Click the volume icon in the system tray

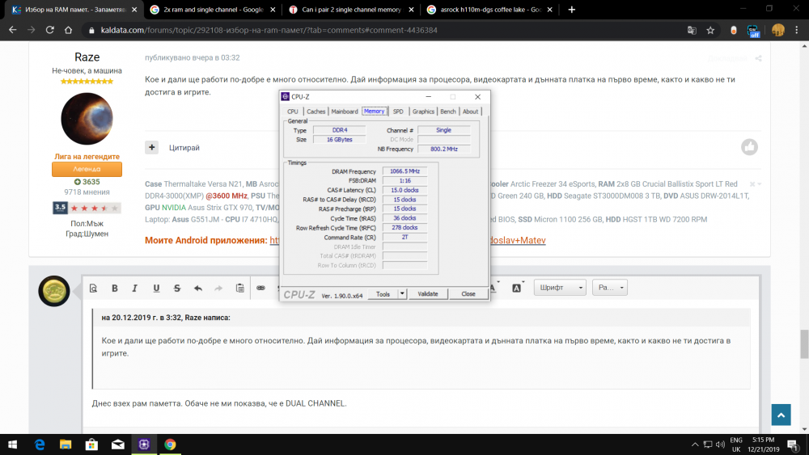(x=720, y=444)
